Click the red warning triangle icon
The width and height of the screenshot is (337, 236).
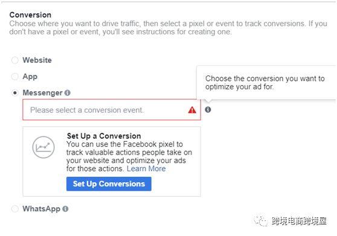pyautogui.click(x=192, y=110)
